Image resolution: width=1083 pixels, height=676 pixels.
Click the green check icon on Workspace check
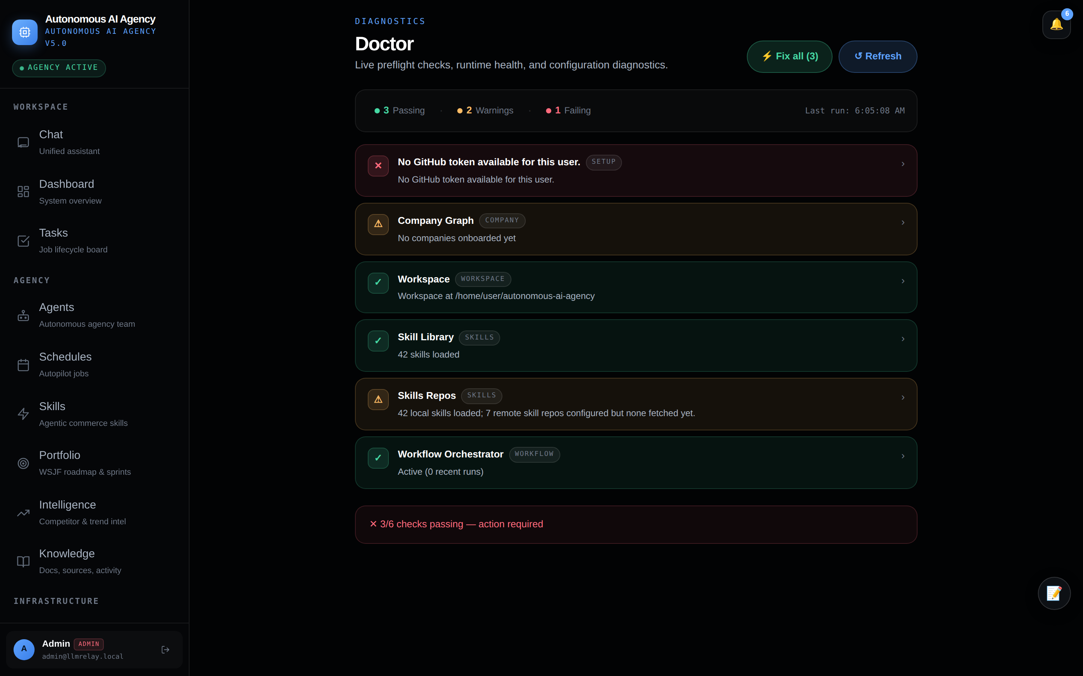[x=378, y=283]
